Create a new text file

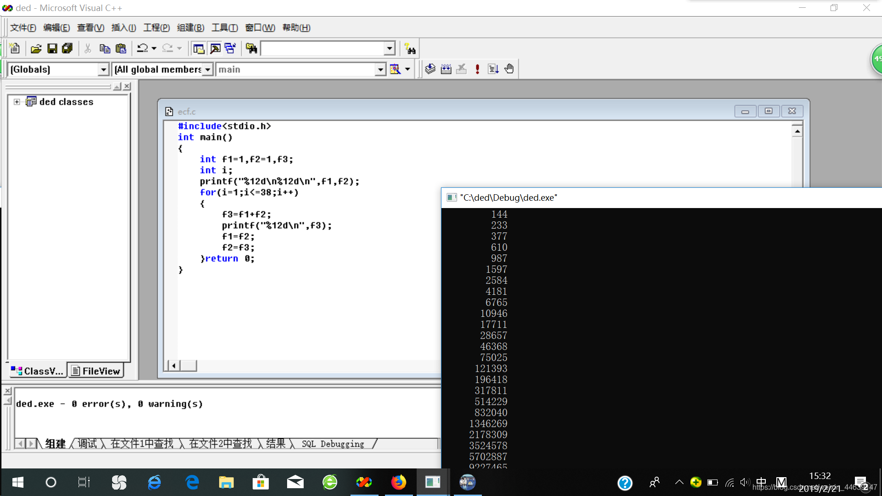click(x=15, y=48)
